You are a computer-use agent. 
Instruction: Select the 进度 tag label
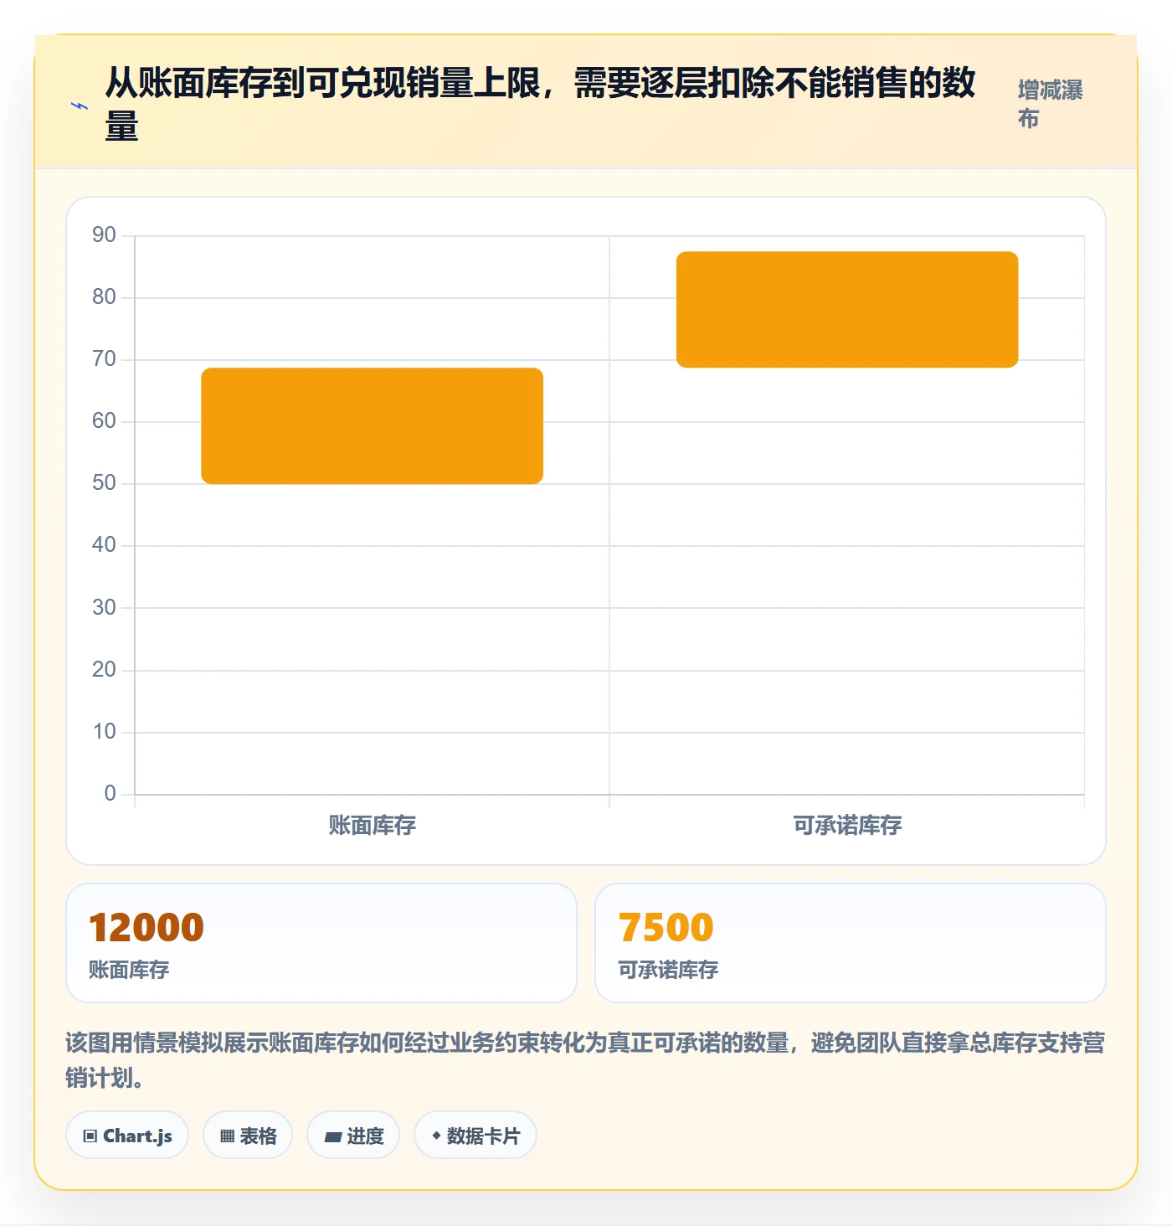(x=365, y=1136)
